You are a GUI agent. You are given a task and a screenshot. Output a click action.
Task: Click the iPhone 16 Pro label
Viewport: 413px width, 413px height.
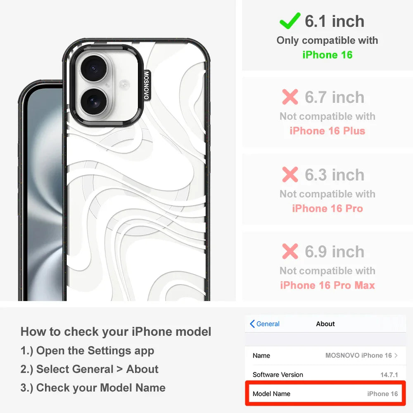click(x=328, y=208)
